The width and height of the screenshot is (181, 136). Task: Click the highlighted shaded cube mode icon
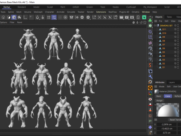pos(14,17)
